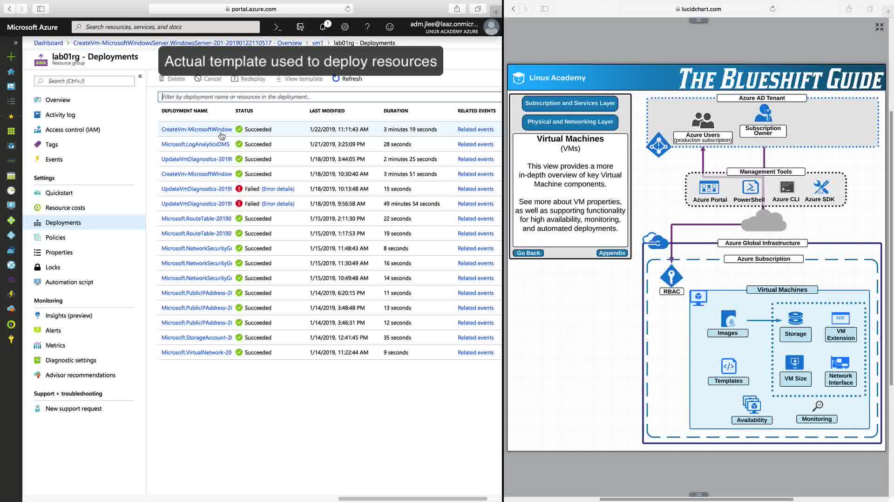894x502 pixels.
Task: Click the notifications bell icon
Action: [323, 27]
